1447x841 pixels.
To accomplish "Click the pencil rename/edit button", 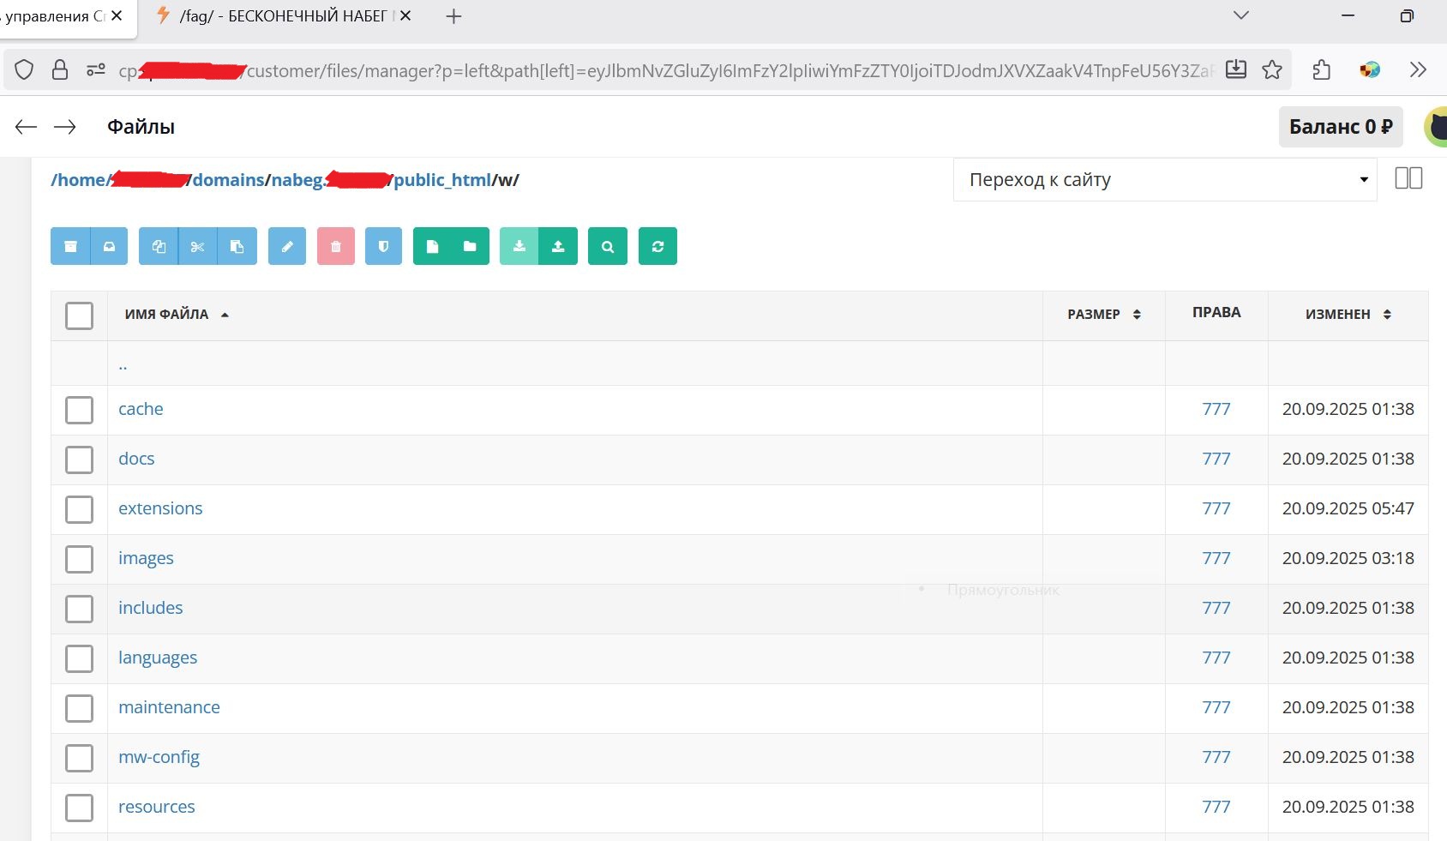I will (x=287, y=246).
